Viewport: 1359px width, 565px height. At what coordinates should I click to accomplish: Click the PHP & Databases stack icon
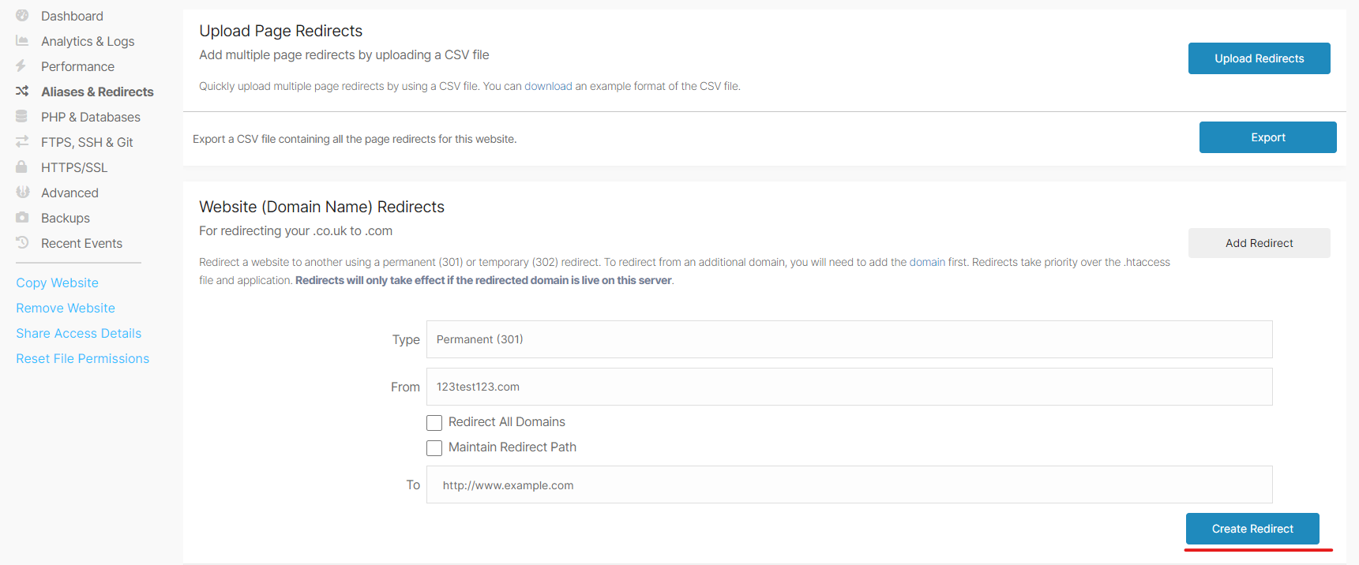(x=22, y=117)
